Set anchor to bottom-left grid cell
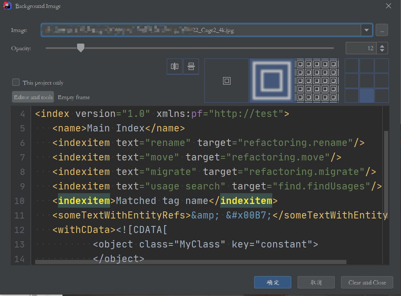 352,96
